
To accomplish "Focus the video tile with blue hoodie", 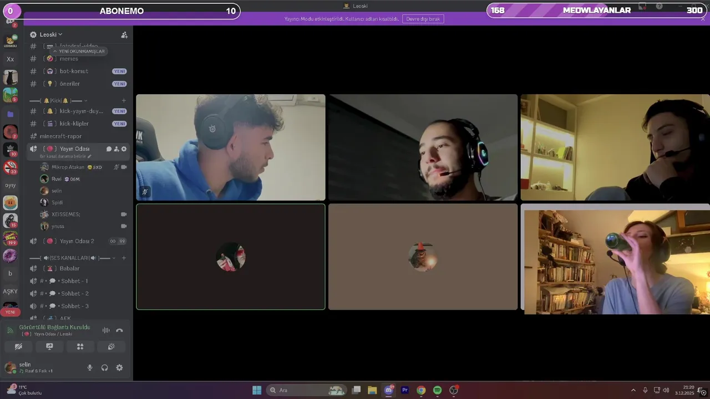I will pyautogui.click(x=231, y=147).
